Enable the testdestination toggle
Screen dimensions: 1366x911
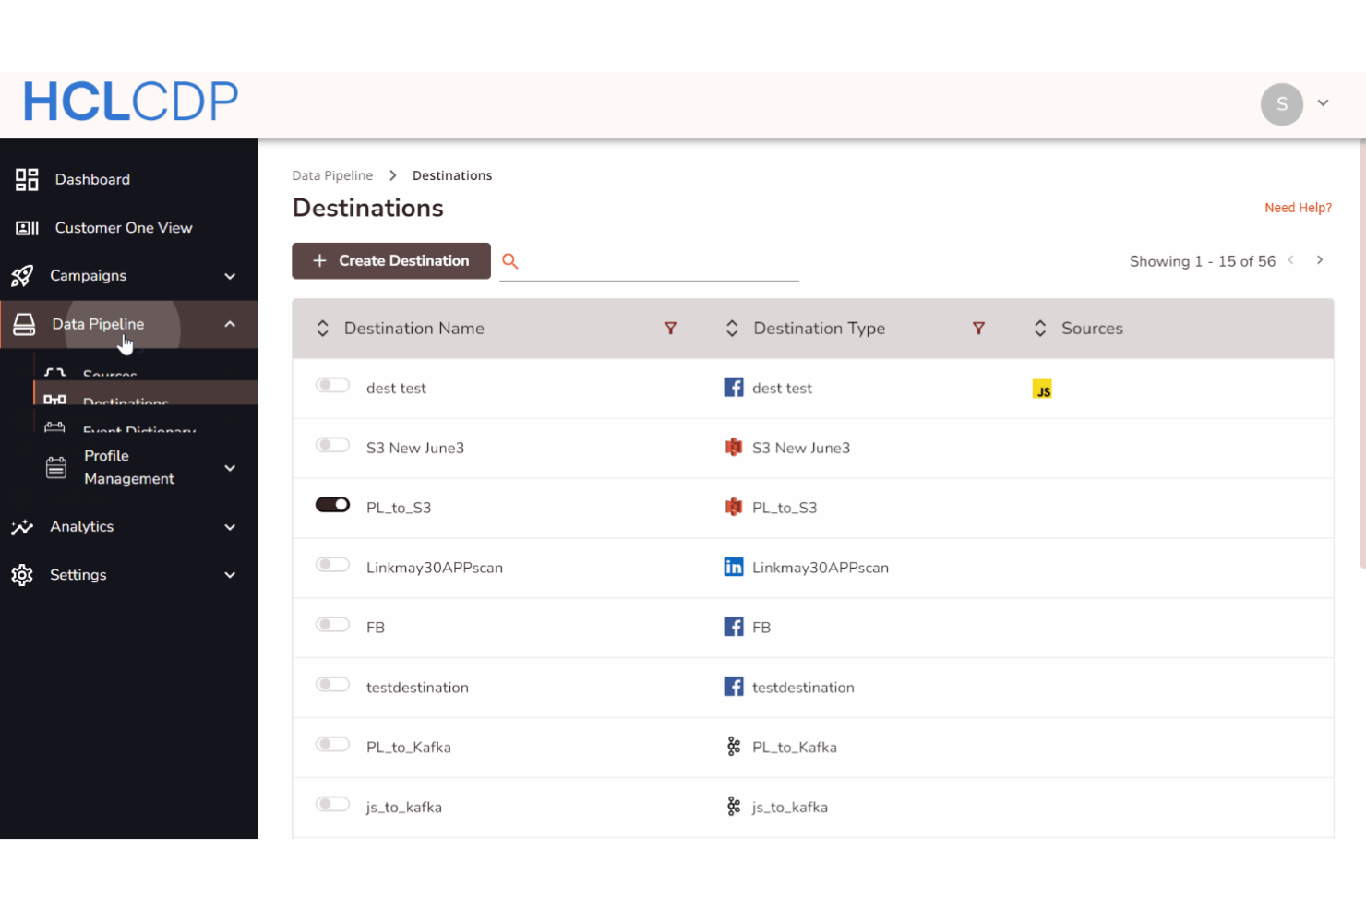(x=332, y=684)
